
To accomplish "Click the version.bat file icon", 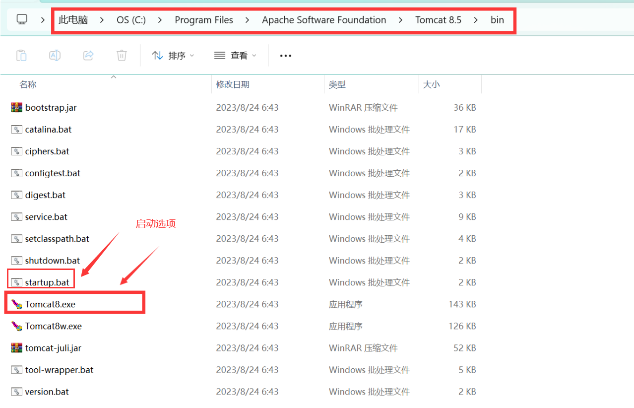I will [17, 391].
